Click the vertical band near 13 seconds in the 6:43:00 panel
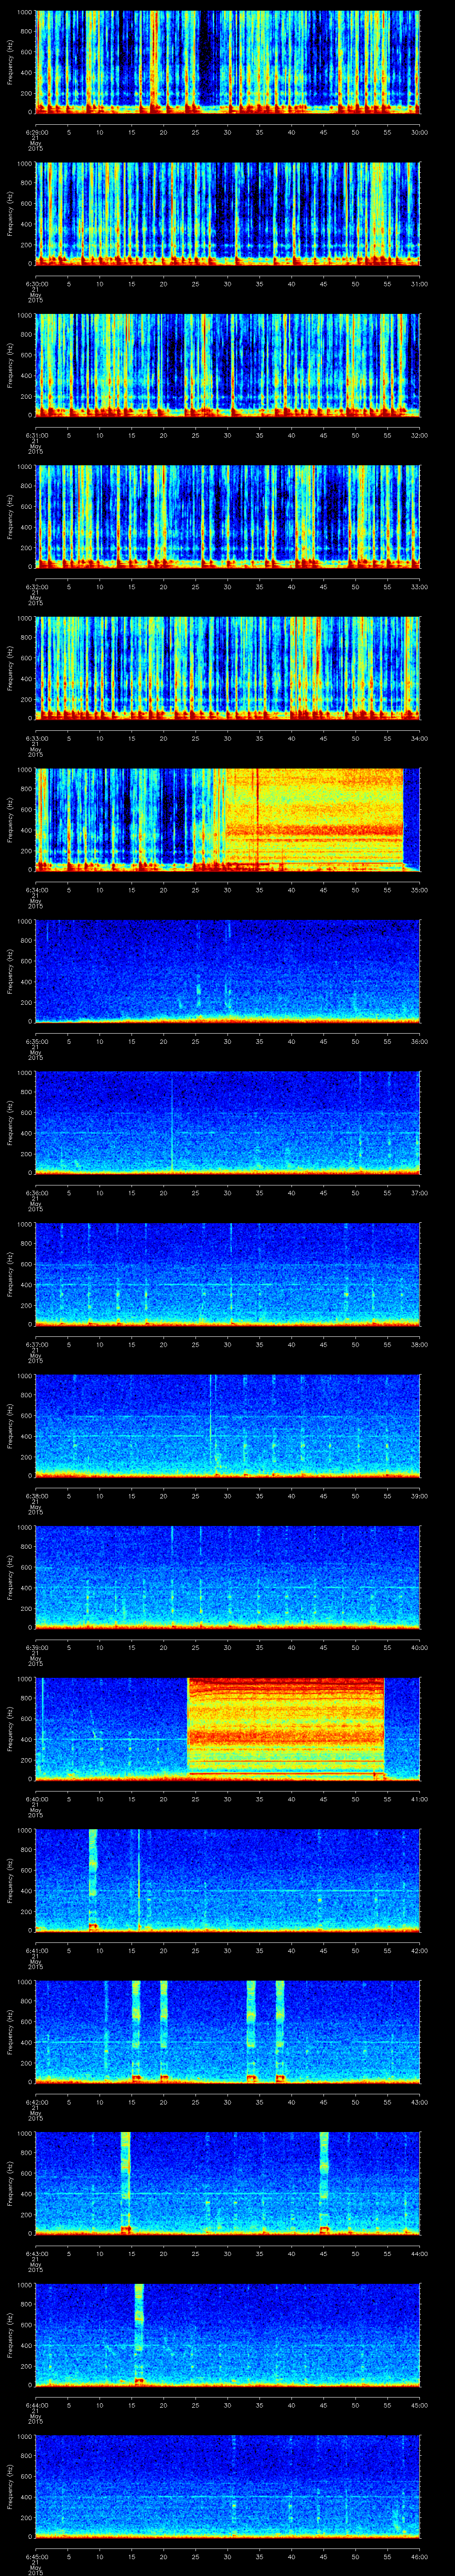 [x=126, y=2183]
